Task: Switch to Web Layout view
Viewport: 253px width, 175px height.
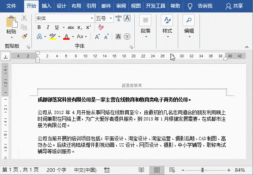Action: (x=172, y=170)
